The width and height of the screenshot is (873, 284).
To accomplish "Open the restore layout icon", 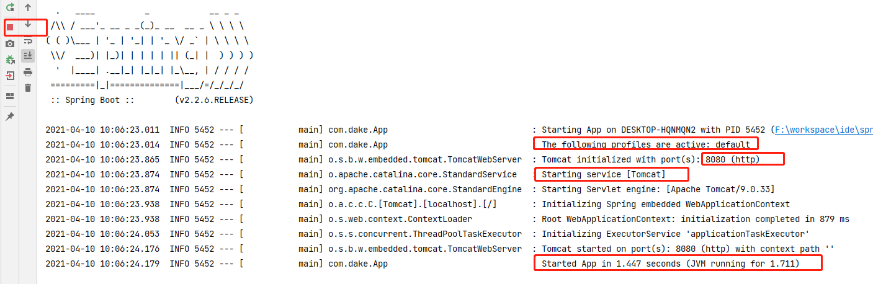I will pyautogui.click(x=10, y=96).
